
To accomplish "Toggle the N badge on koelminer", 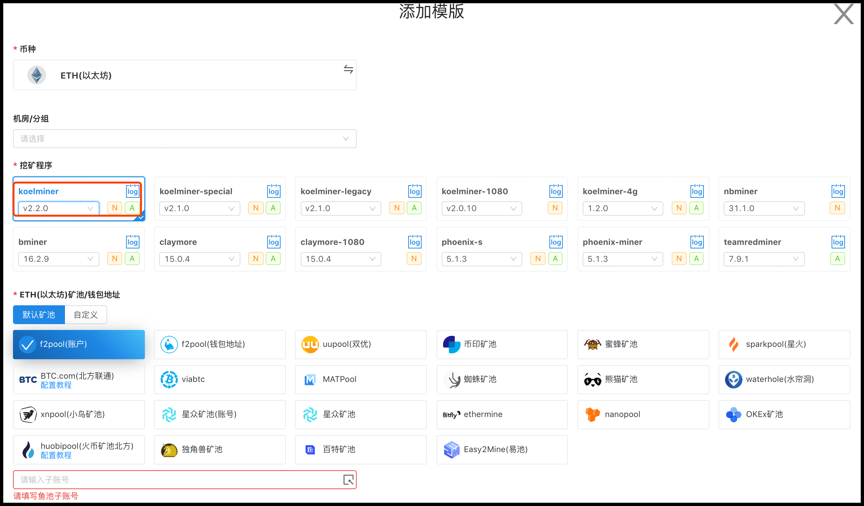I will pyautogui.click(x=115, y=208).
